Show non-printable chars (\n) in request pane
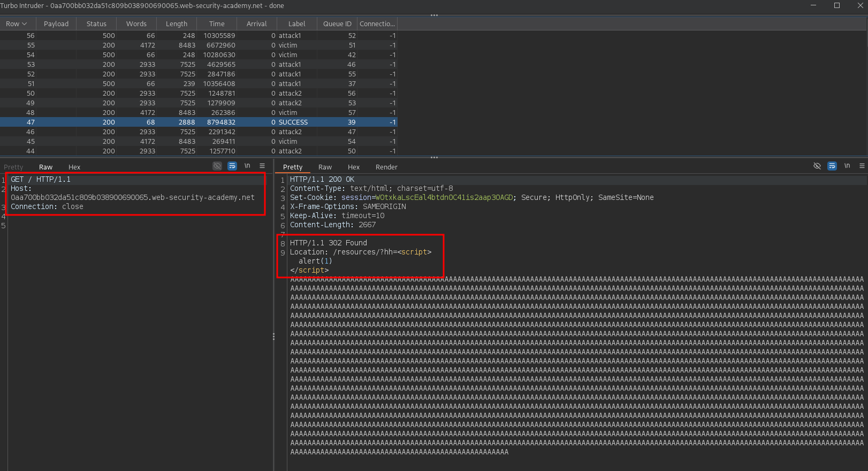This screenshot has height=471, width=868. [x=247, y=166]
